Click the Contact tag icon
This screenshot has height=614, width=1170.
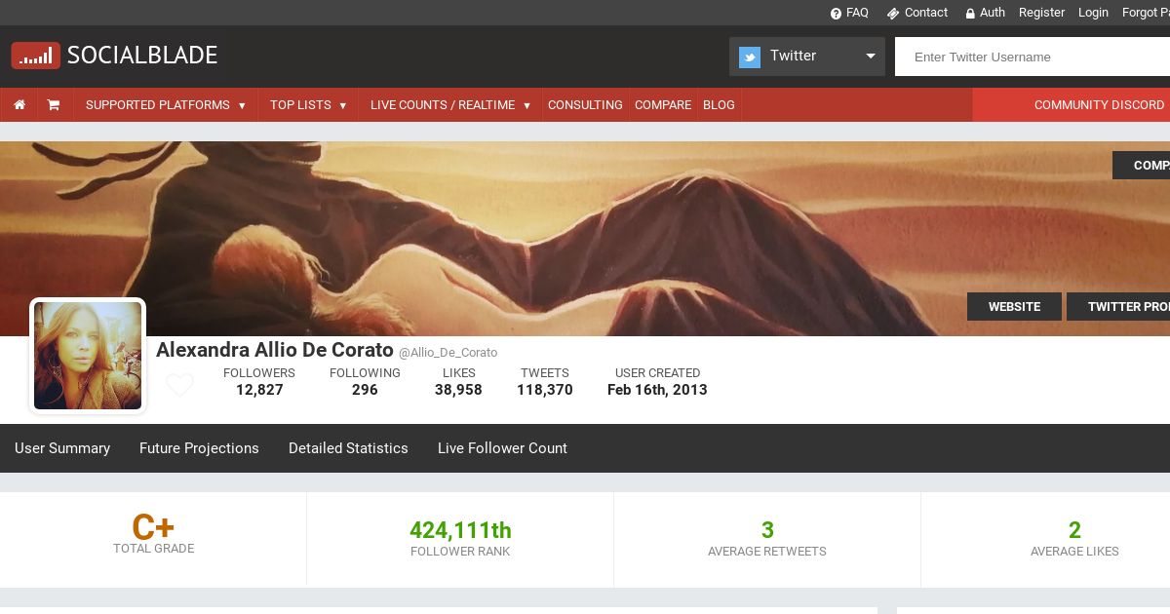892,14
